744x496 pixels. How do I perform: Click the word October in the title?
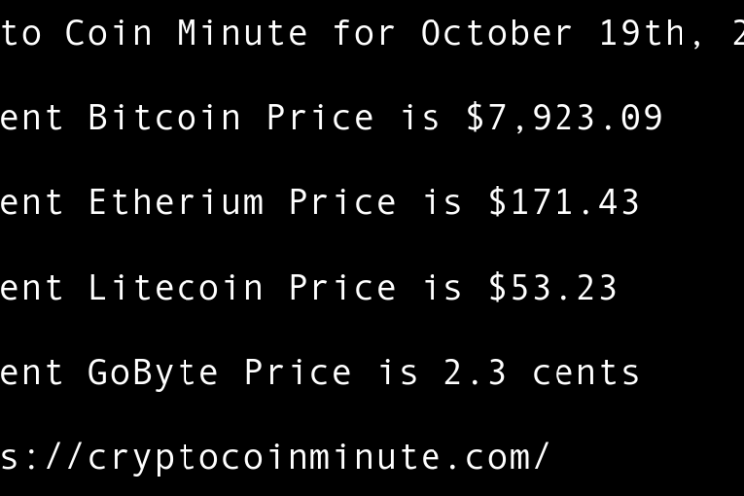[497, 34]
